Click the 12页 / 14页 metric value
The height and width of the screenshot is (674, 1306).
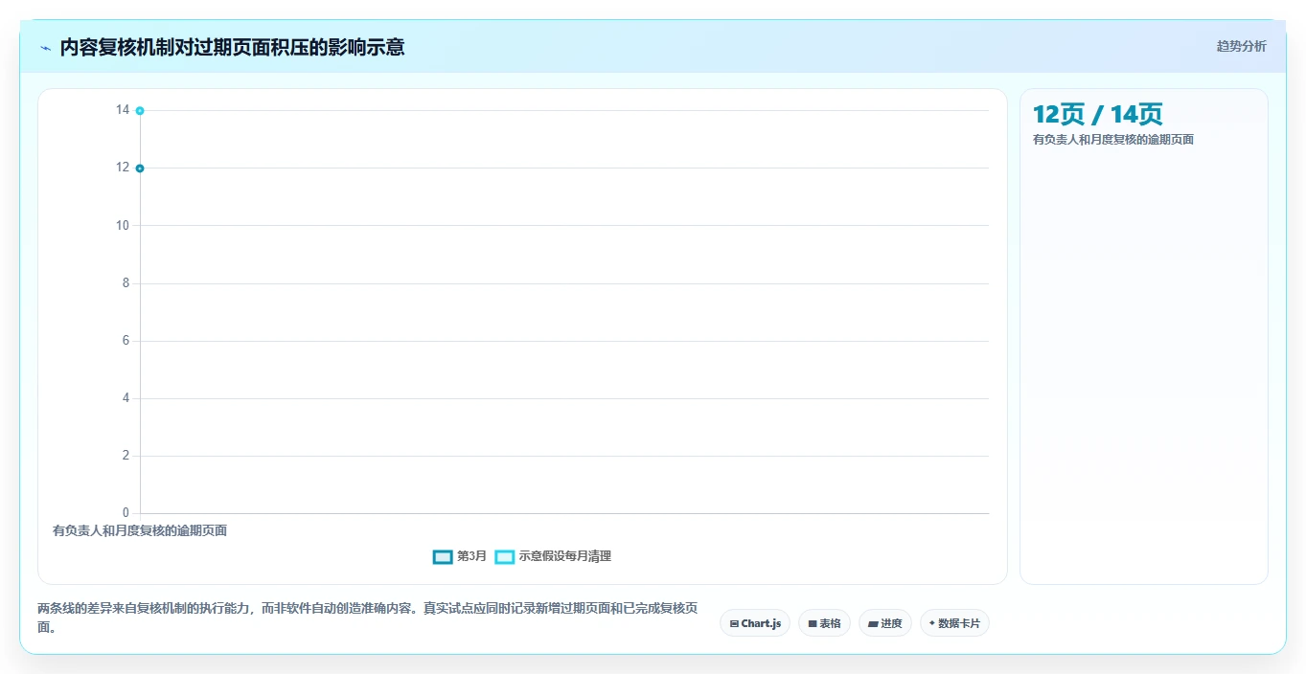tap(1097, 114)
